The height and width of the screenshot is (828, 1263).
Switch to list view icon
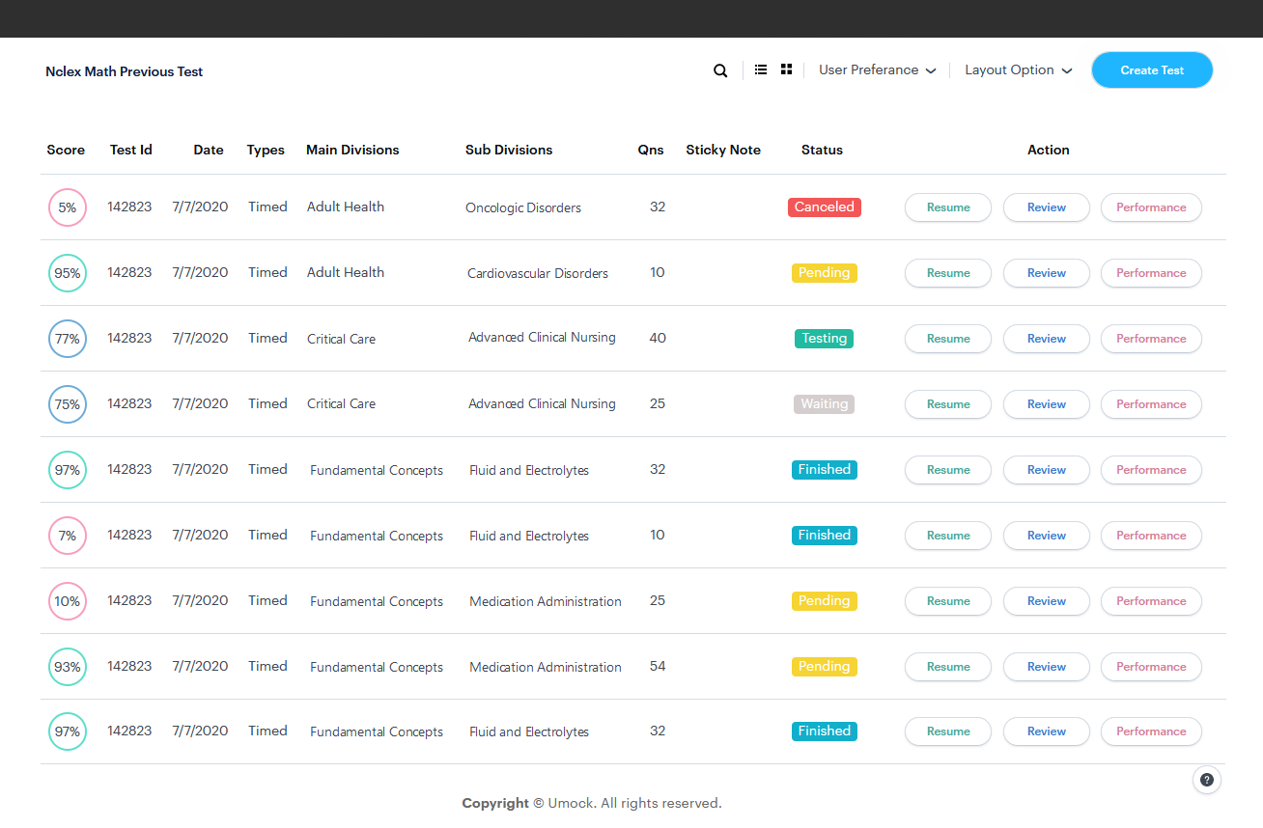(761, 69)
